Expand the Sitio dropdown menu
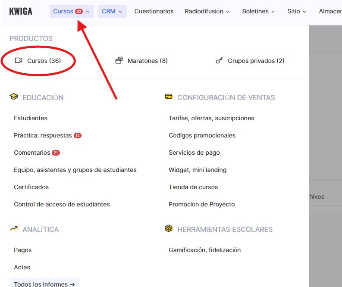Image resolution: width=342 pixels, height=287 pixels. pos(297,11)
